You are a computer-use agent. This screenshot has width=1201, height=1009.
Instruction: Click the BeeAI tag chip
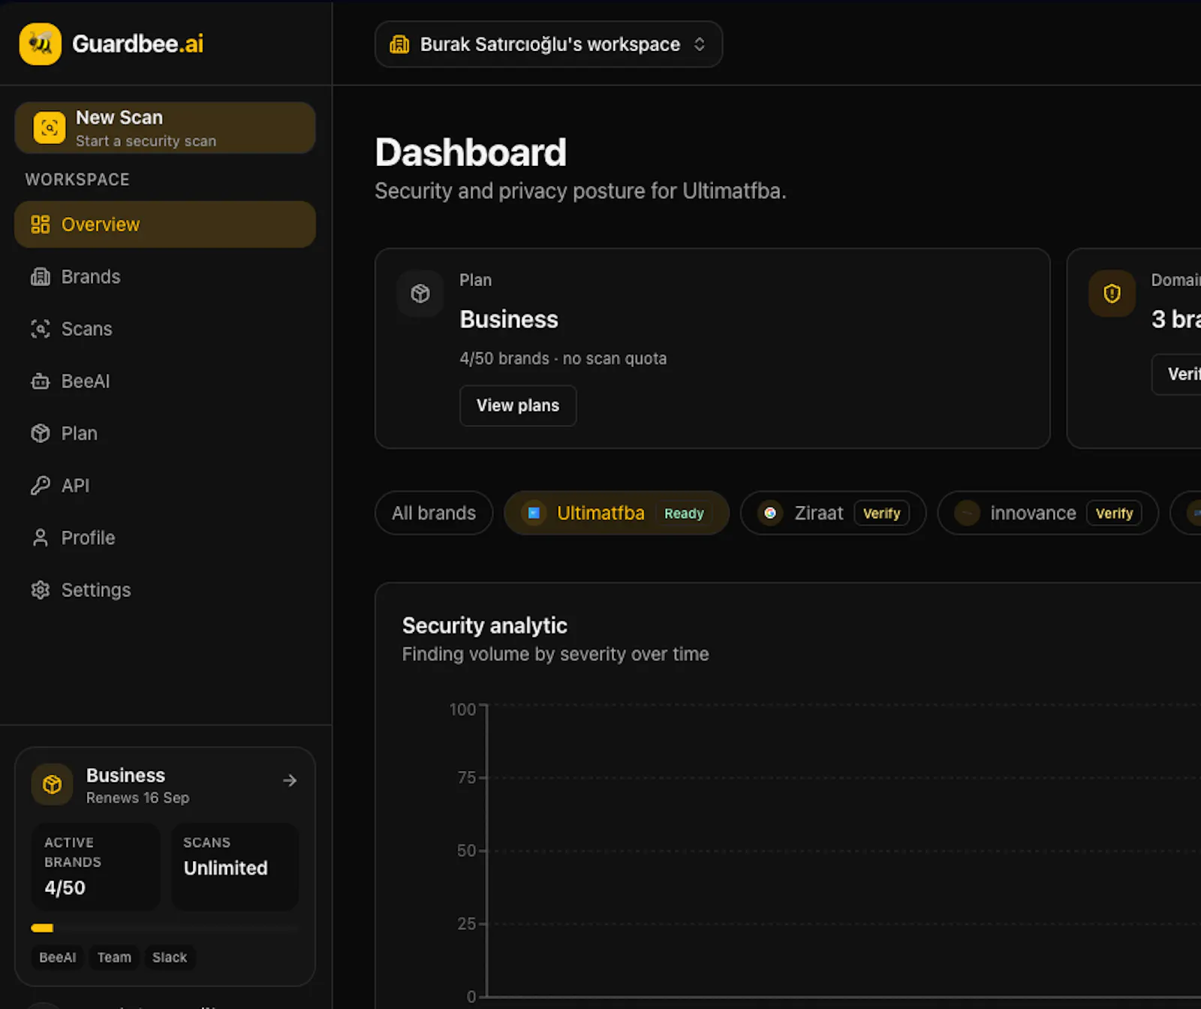tap(58, 957)
